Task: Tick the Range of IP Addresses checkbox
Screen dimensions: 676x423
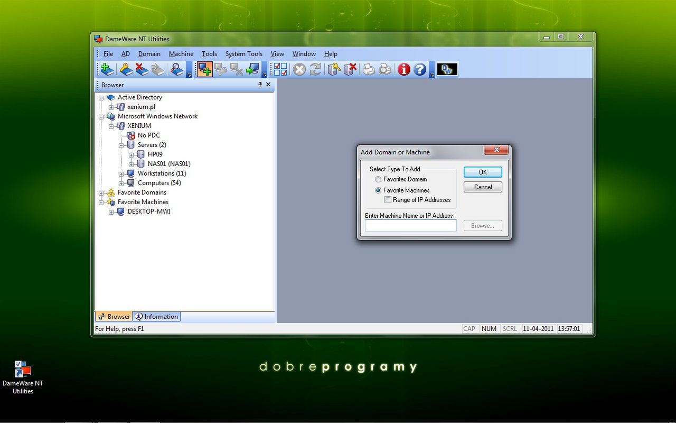Action: pyautogui.click(x=388, y=200)
